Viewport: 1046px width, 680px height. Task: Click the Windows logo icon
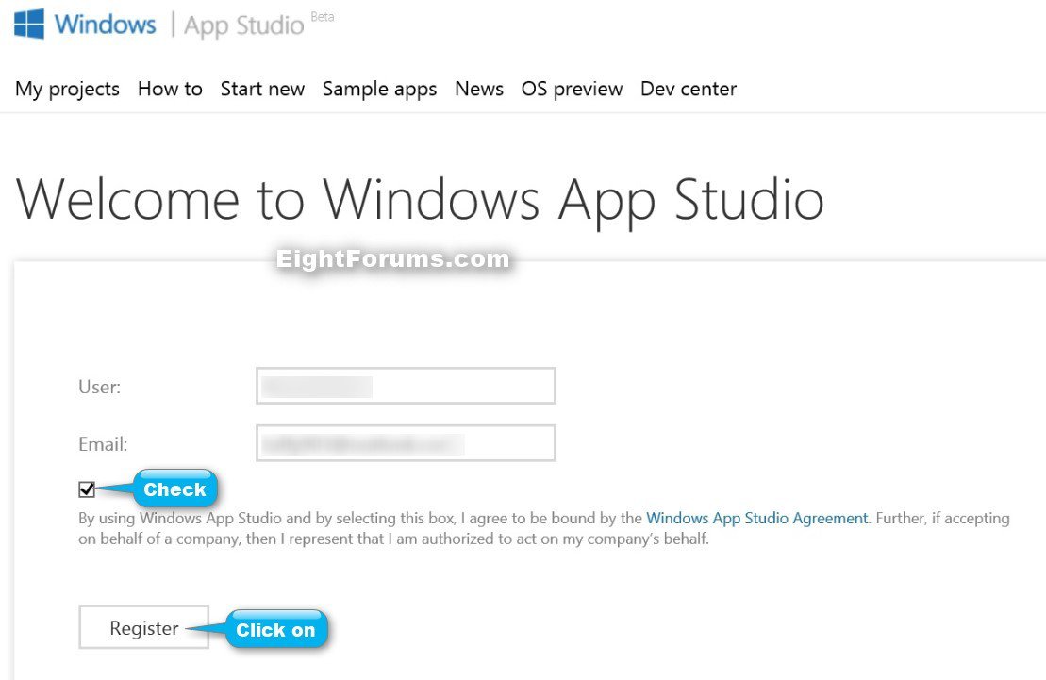(29, 24)
